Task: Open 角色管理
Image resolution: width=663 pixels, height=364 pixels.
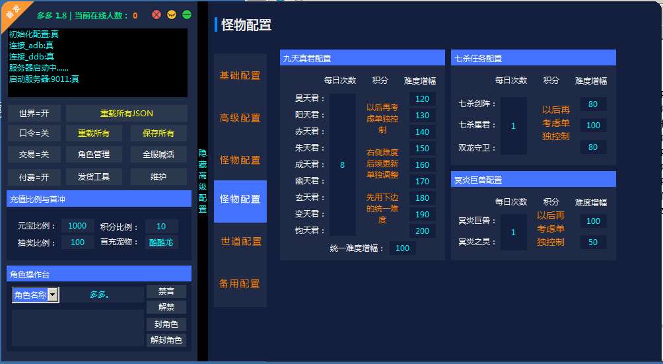Action: tap(94, 155)
